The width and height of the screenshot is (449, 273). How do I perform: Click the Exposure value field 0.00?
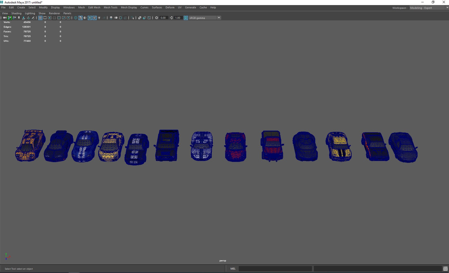pyautogui.click(x=163, y=18)
